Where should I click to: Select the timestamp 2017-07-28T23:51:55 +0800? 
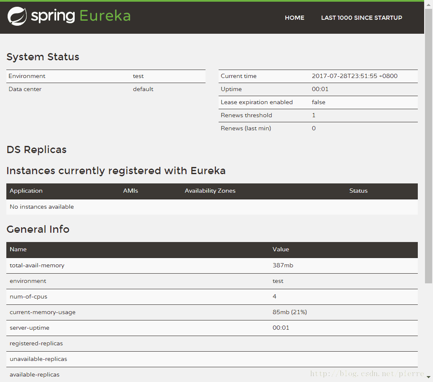point(355,76)
